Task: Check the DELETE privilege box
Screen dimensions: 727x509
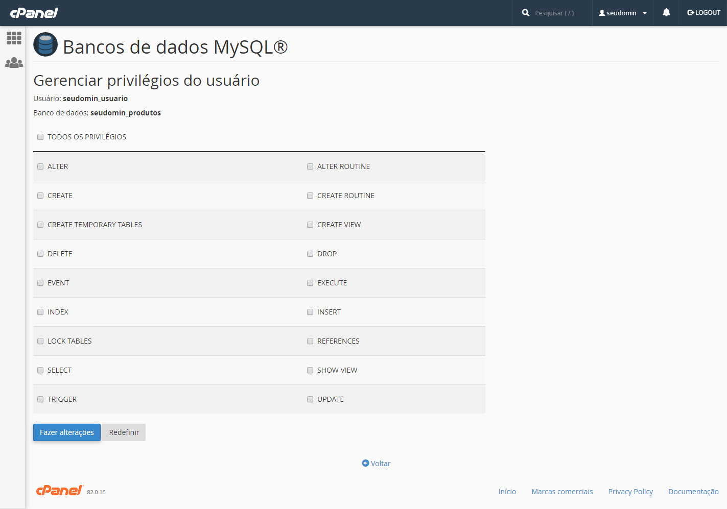Action: pos(40,254)
